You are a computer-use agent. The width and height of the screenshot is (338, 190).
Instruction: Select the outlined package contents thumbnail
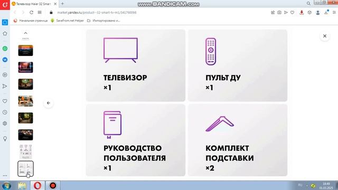[25, 169]
